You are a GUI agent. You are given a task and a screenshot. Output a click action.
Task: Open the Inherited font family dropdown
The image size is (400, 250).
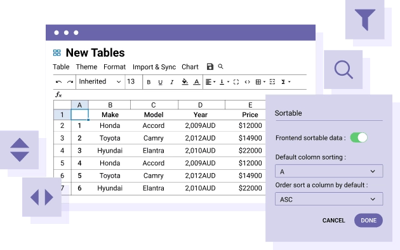(100, 82)
